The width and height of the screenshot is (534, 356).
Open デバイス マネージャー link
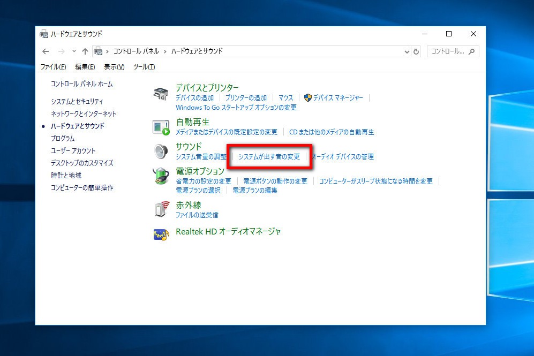338,98
